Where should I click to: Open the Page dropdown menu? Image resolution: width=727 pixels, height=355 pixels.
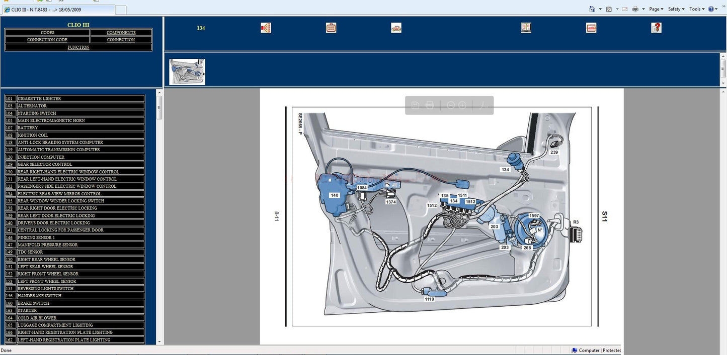click(x=656, y=9)
